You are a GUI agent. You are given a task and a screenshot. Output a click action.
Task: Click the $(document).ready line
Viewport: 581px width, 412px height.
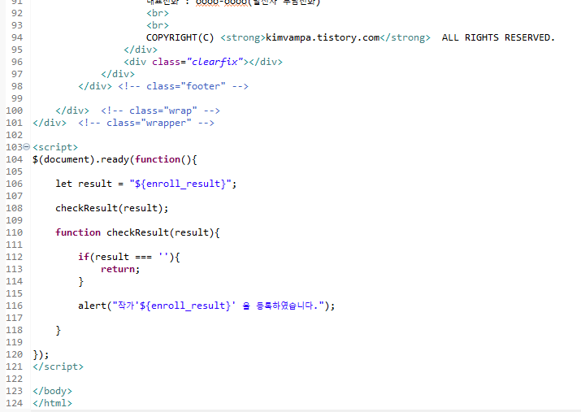click(x=115, y=159)
